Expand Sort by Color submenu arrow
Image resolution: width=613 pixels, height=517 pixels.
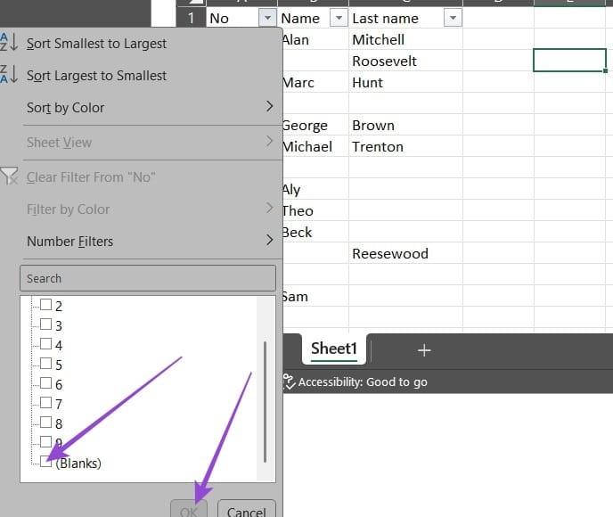(269, 106)
